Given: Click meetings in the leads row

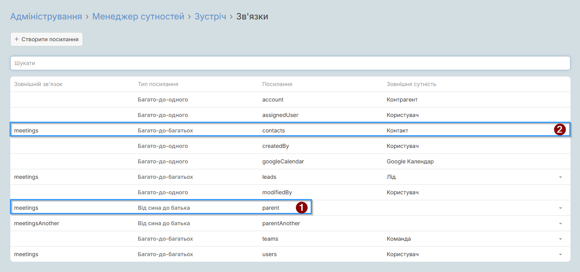Looking at the screenshot, I should click(x=26, y=177).
